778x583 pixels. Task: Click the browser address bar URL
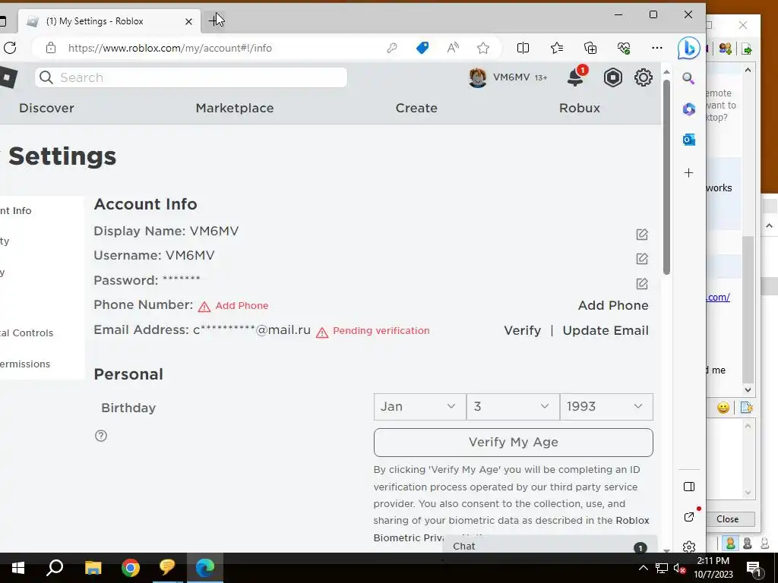[170, 48]
